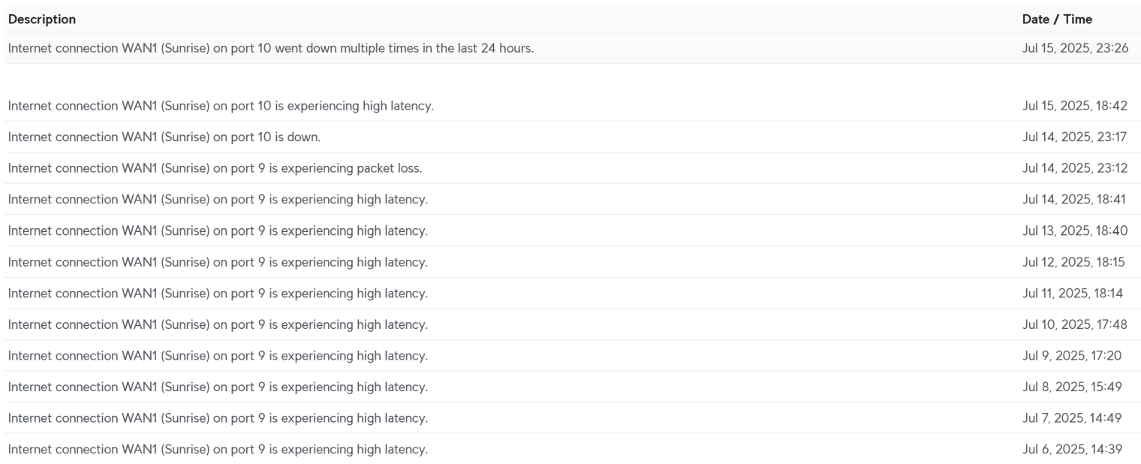Click the timestamp Jul 14, 2025, 23:12
This screenshot has height=464, width=1141.
1074,168
